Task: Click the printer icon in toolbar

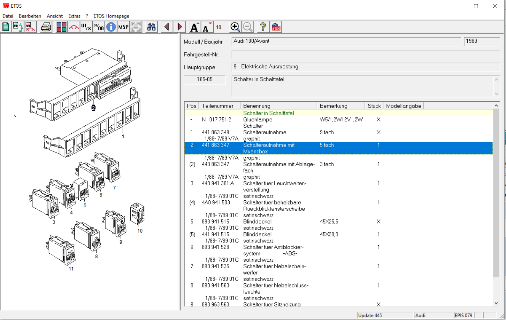Action: coord(46,27)
